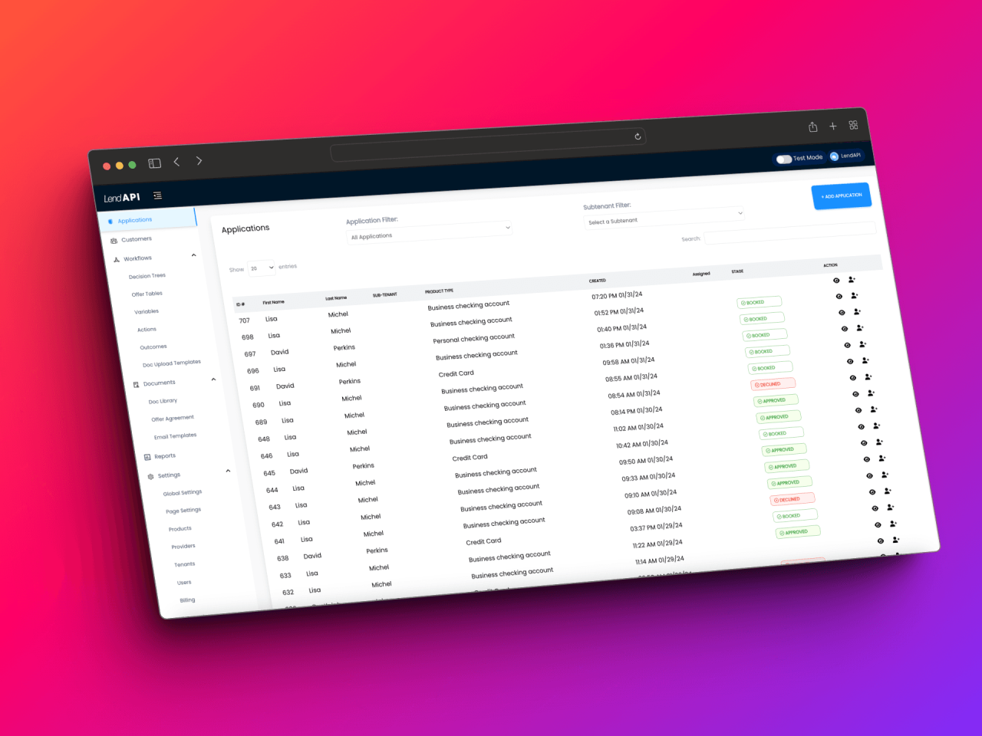Open Settings via the gear icon in sidebar
The image size is (982, 736).
click(x=150, y=475)
